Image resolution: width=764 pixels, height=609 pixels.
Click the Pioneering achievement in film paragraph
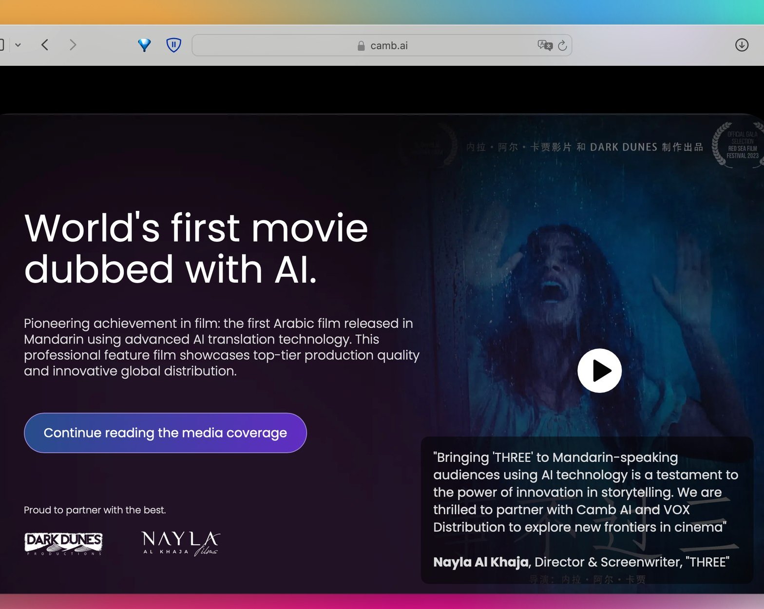tap(222, 347)
